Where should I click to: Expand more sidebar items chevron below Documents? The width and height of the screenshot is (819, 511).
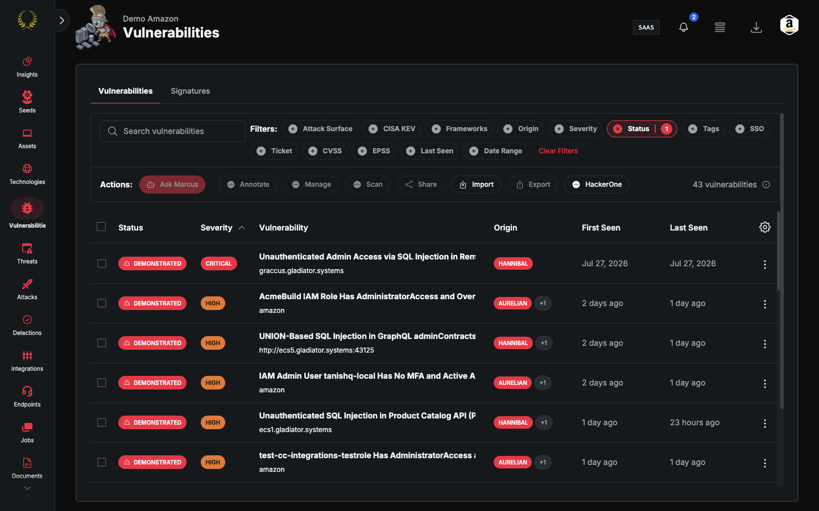(27, 488)
